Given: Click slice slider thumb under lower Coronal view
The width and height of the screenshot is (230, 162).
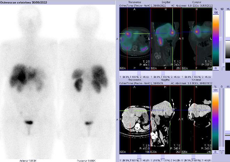Looking at the screenshot, I should click(x=193, y=156).
